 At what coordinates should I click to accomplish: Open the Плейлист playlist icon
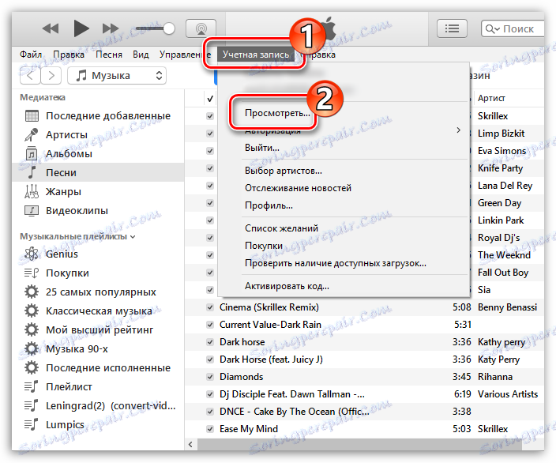pyautogui.click(x=32, y=386)
